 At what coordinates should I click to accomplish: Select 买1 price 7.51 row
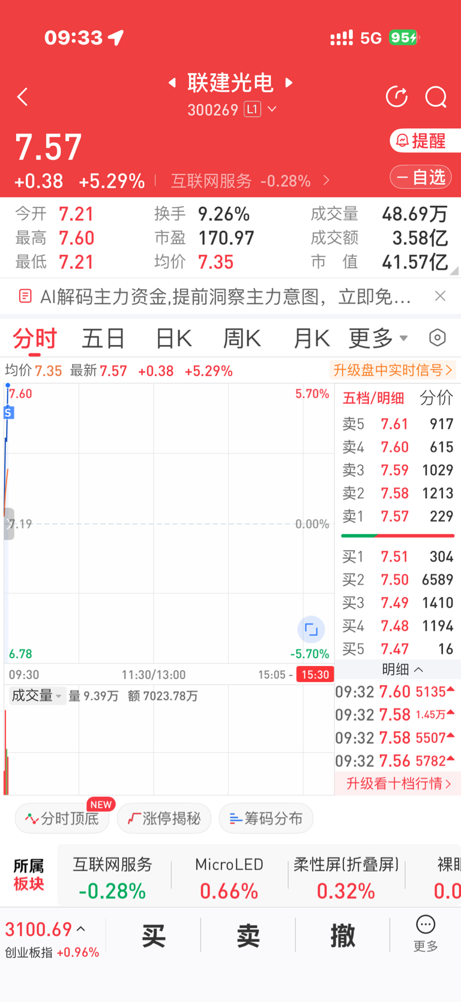click(x=397, y=557)
